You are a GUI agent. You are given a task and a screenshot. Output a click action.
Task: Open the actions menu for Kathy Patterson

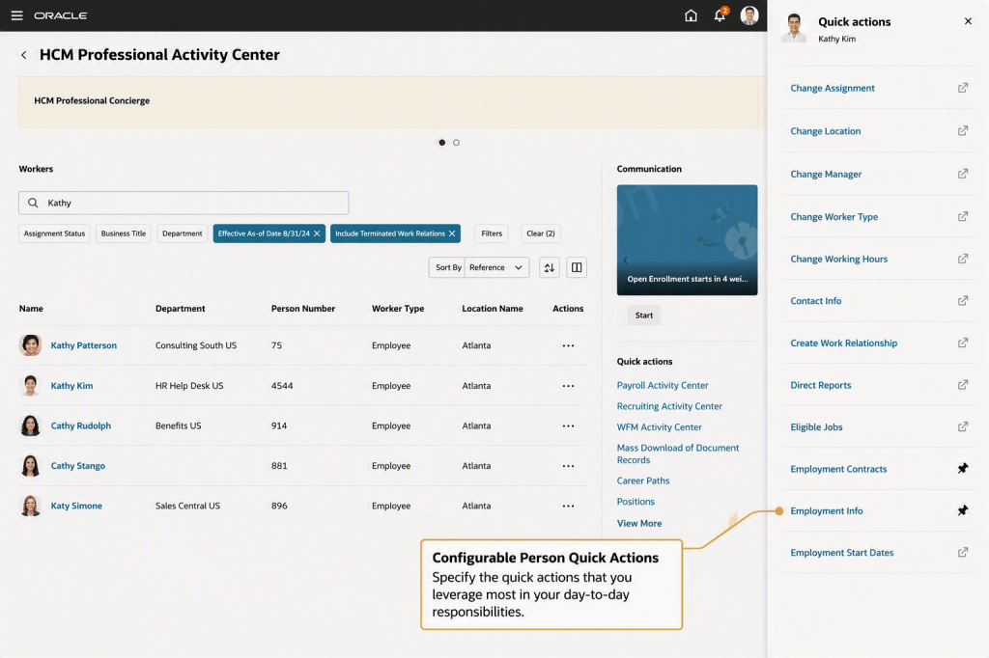[x=568, y=345]
